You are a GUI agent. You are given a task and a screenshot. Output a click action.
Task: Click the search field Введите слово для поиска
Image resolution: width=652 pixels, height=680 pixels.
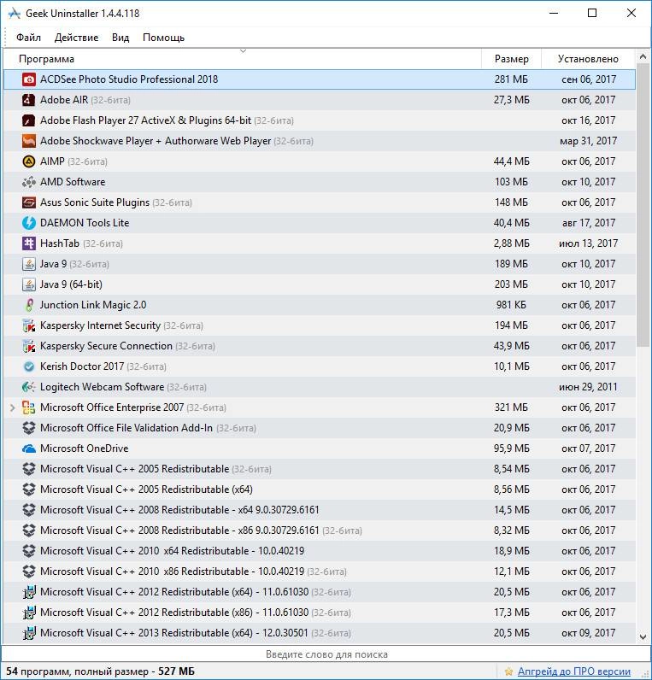tap(326, 654)
